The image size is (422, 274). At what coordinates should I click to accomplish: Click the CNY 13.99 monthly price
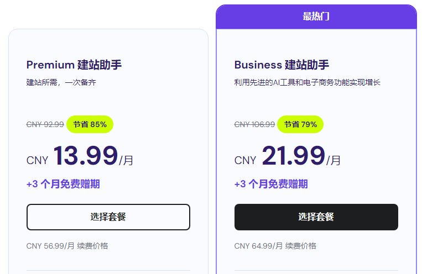pyautogui.click(x=85, y=156)
